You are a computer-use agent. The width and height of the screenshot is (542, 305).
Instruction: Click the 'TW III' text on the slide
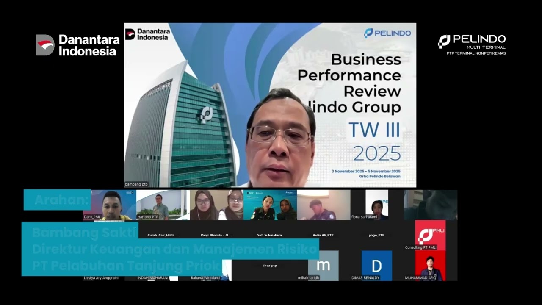(374, 130)
